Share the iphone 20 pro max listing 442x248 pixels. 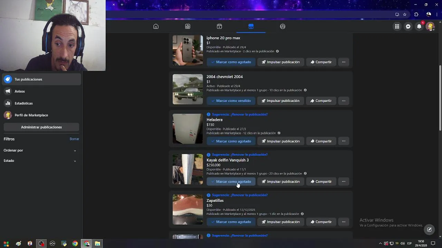321,62
